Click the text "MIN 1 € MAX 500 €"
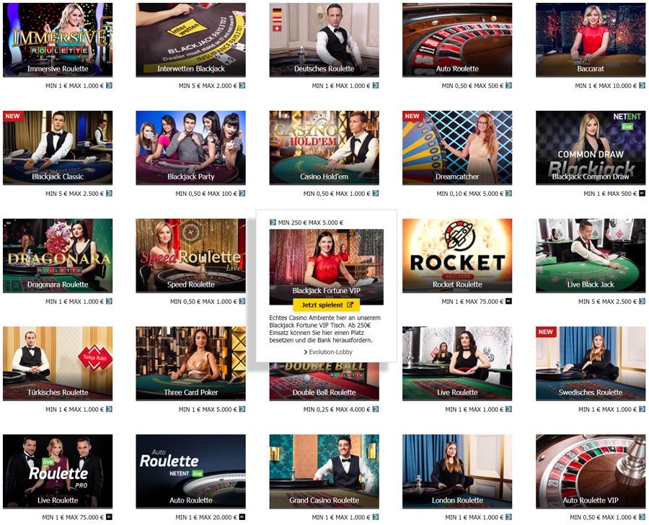This screenshot has width=649, height=525. pyautogui.click(x=610, y=193)
